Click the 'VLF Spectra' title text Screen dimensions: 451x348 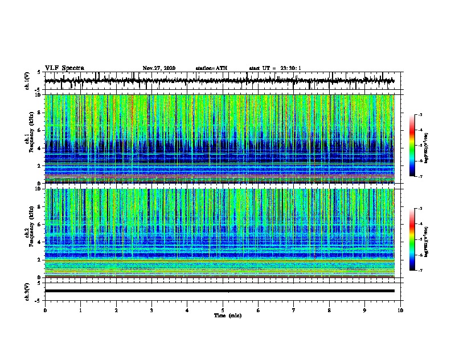pos(64,68)
